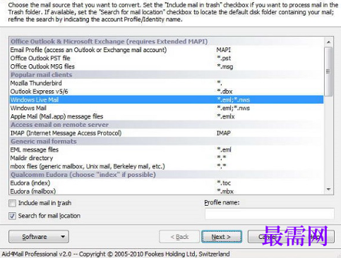The width and height of the screenshot is (341, 258).
Task: Choose Eudora (index) source
Action: 167,183
